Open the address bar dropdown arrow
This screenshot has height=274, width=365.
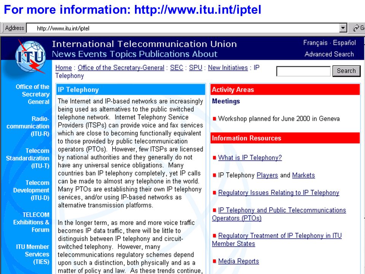pyautogui.click(x=343, y=28)
